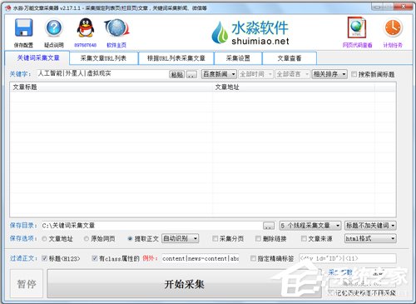Go to the 文章查看 tab

[x=290, y=58]
